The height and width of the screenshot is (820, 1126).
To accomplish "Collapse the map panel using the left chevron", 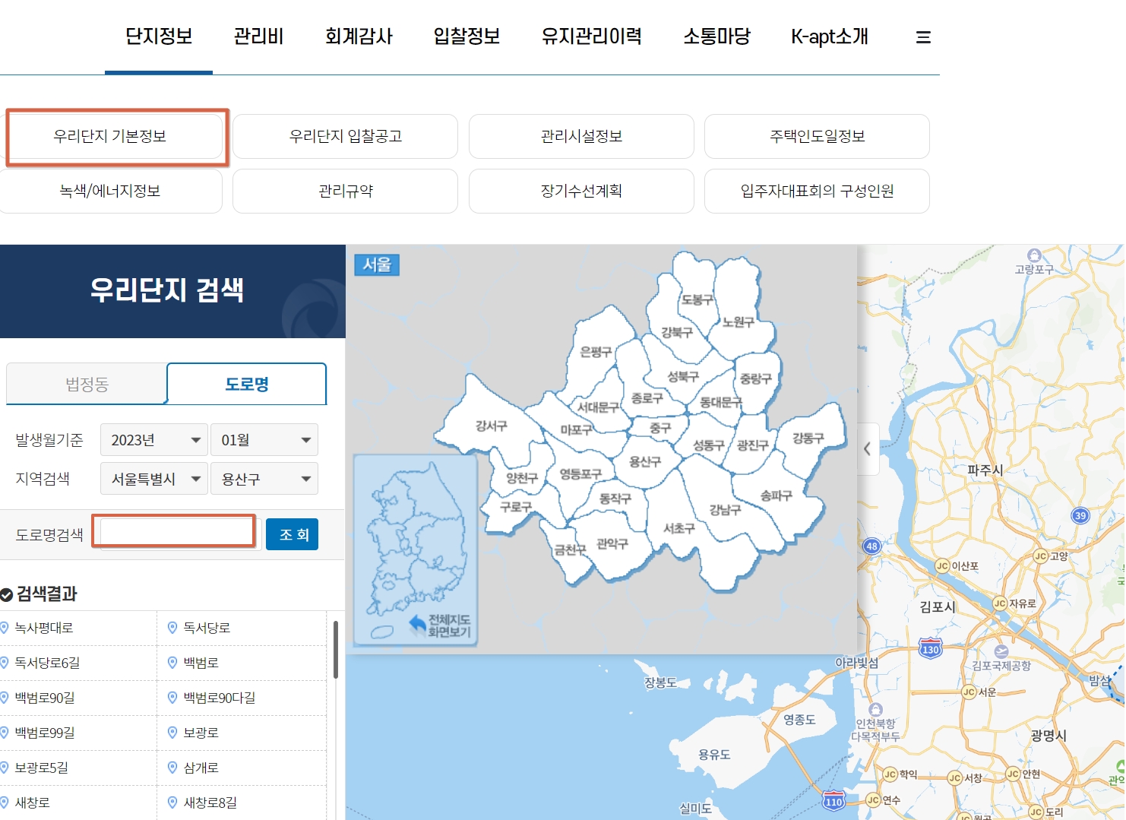I will click(868, 449).
